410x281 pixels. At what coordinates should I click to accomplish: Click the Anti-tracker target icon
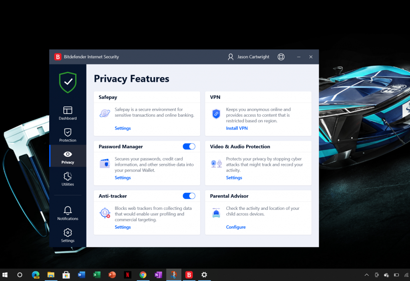point(105,213)
